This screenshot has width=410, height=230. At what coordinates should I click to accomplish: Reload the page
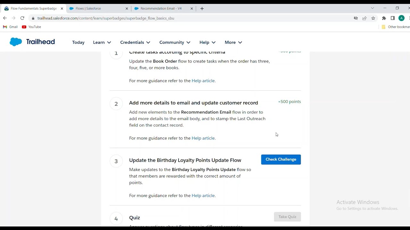point(22,18)
